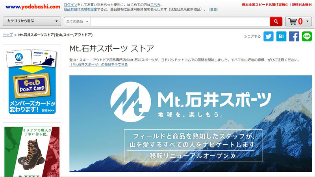Click the 日本全国スピードお届け free shipping notice
This screenshot has height=177, width=315.
277,5
